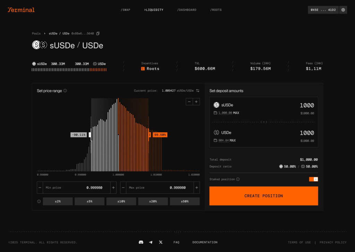Zoom in the liquidity chart
The width and height of the screenshot is (355, 252).
(x=196, y=101)
